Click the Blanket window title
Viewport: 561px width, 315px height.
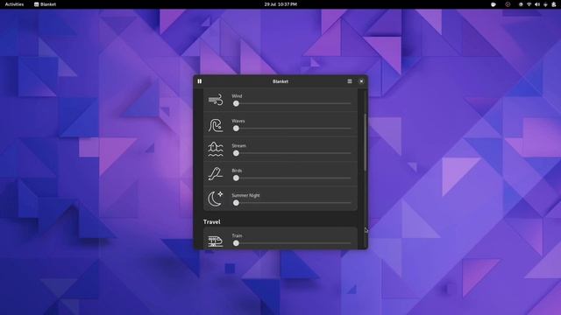280,81
